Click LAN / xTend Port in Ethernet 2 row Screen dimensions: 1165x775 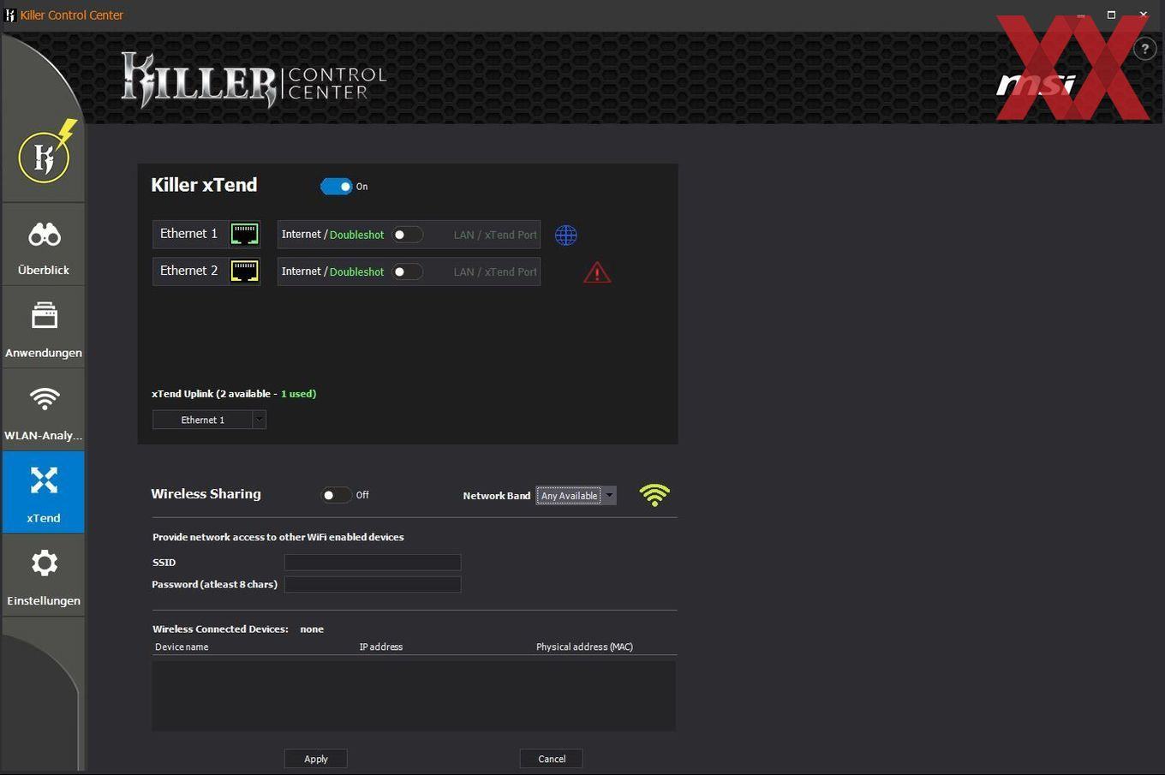(495, 271)
